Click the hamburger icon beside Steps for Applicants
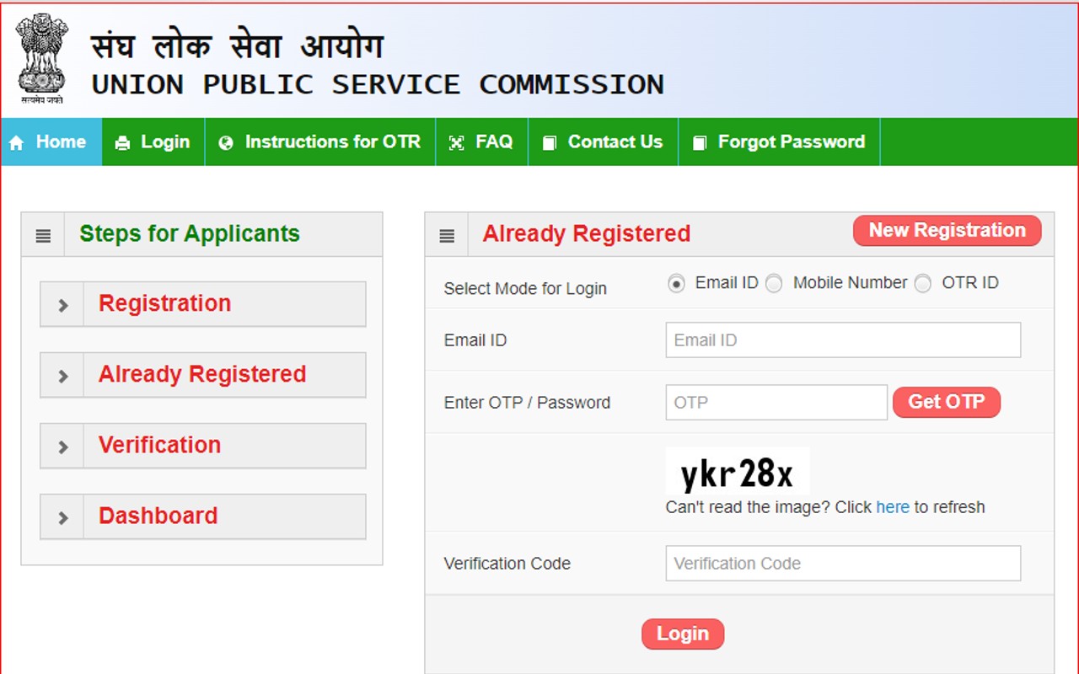The image size is (1079, 674). point(43,236)
